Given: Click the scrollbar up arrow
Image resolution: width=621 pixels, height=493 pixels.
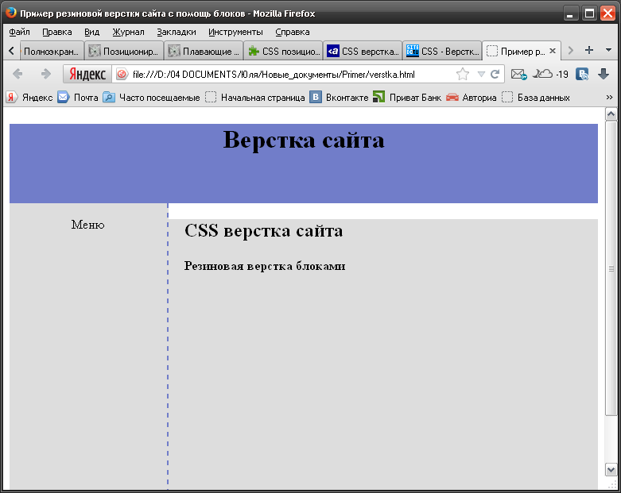Looking at the screenshot, I should (x=611, y=114).
